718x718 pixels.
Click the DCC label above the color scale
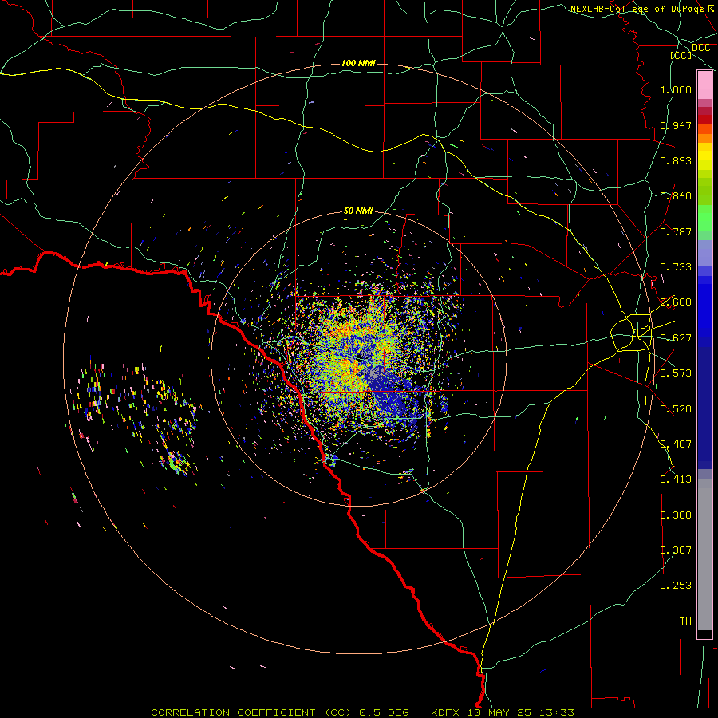pos(700,48)
